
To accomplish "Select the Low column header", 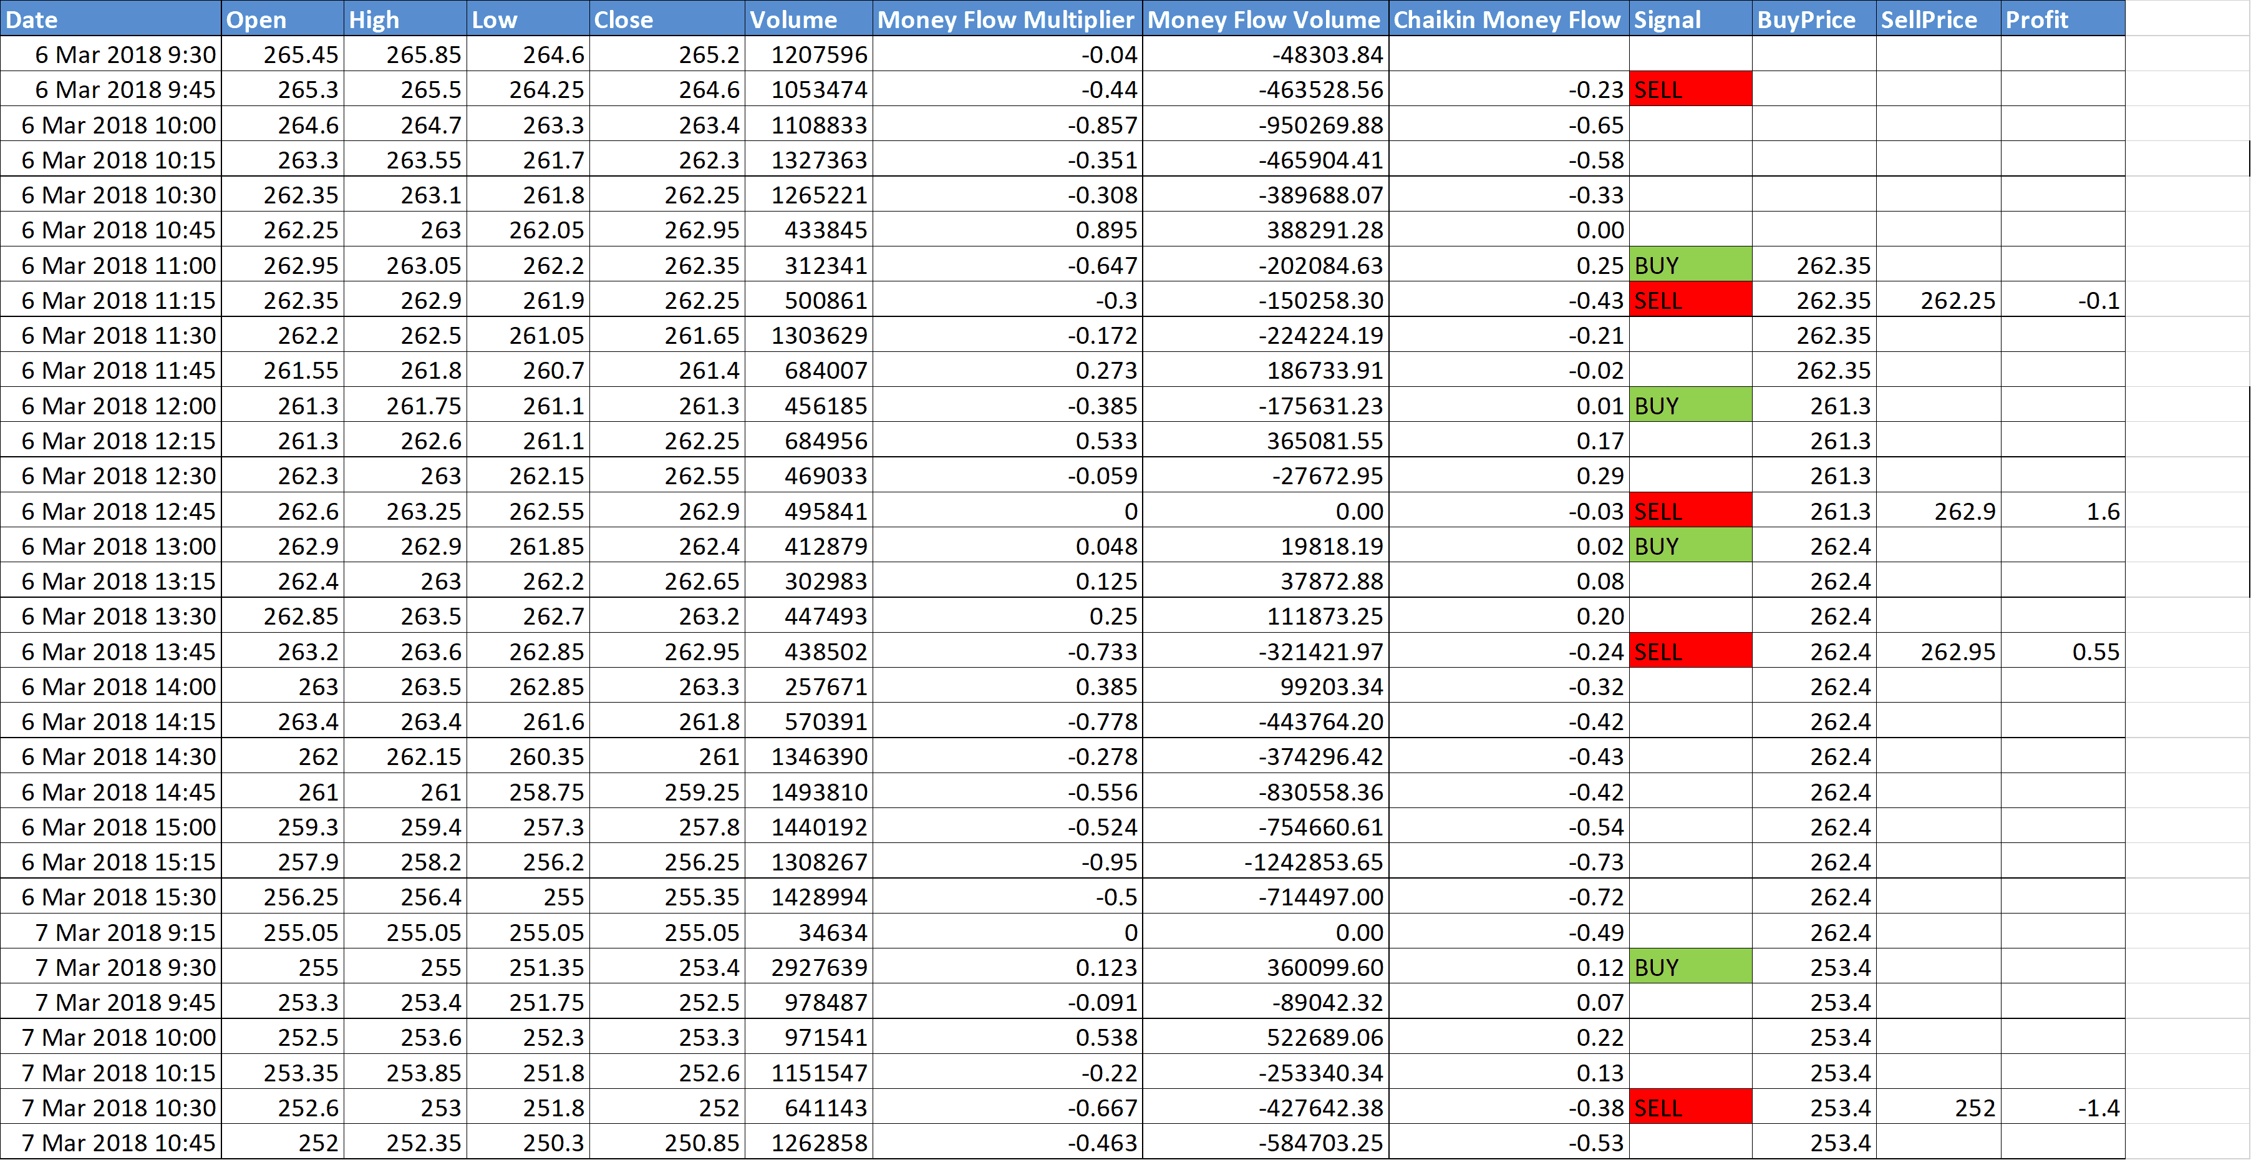I will tap(528, 18).
